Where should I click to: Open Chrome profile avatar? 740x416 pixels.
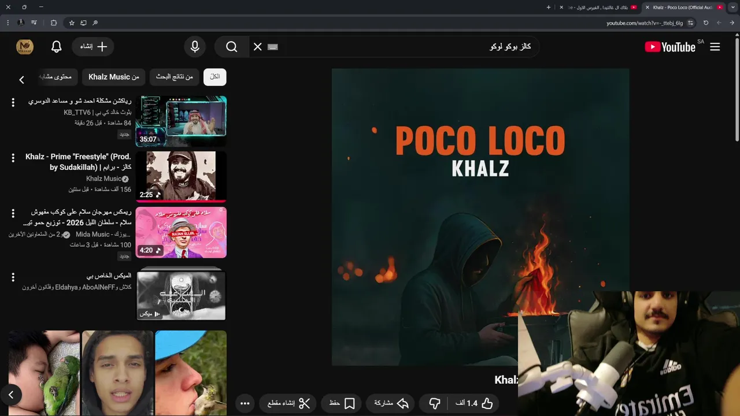(x=21, y=23)
